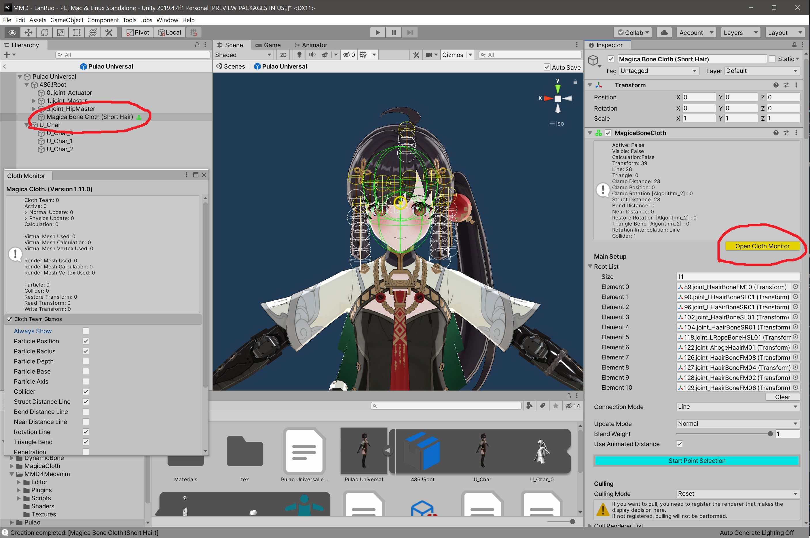The width and height of the screenshot is (810, 538).
Task: Toggle Use Animated Distance checkbox
Action: tap(679, 444)
